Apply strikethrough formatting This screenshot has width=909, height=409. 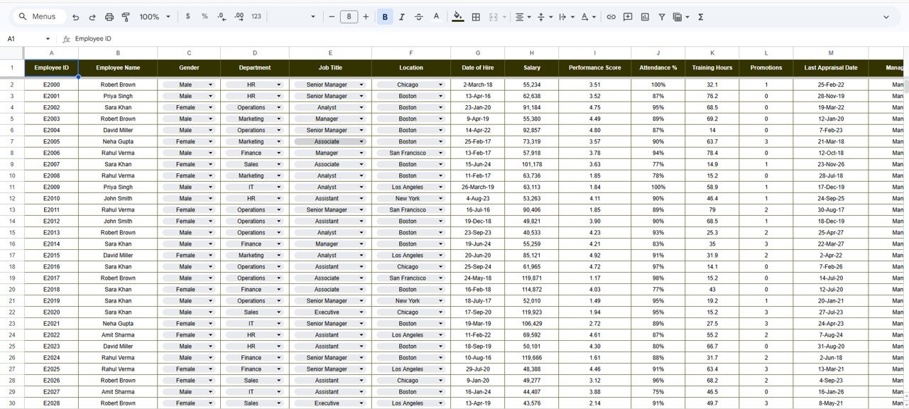tap(419, 16)
